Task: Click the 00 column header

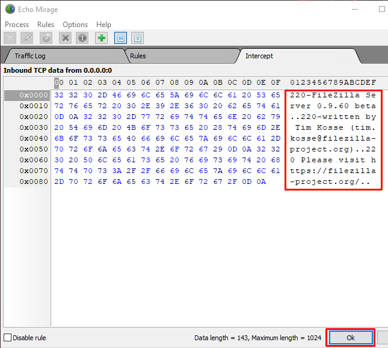Action: click(x=59, y=82)
